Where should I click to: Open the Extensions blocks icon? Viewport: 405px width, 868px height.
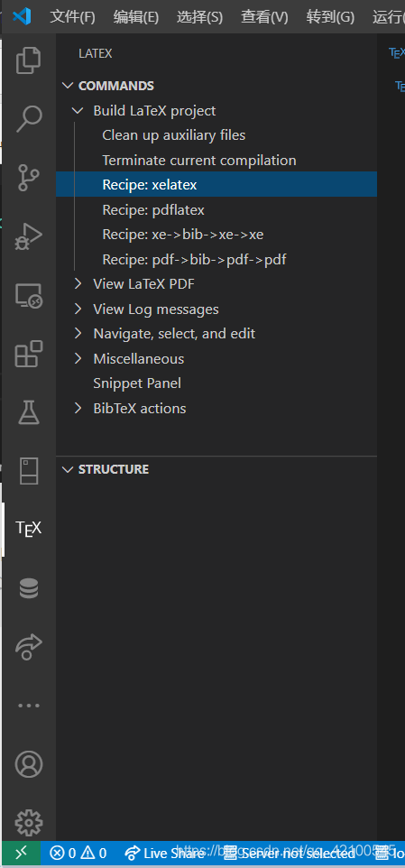point(28,354)
